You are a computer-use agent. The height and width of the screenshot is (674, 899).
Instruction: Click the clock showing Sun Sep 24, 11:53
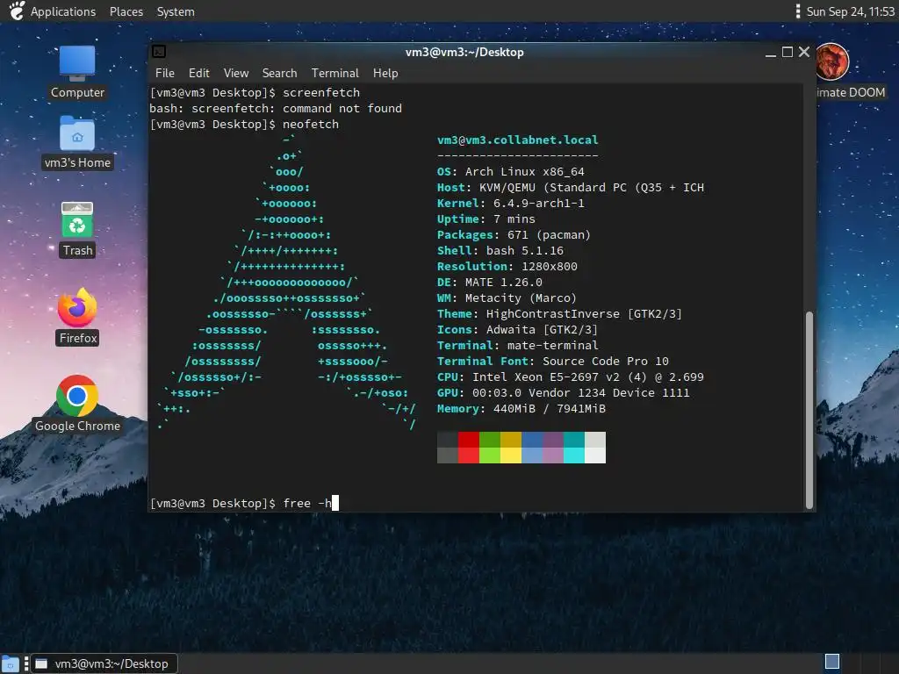850,11
